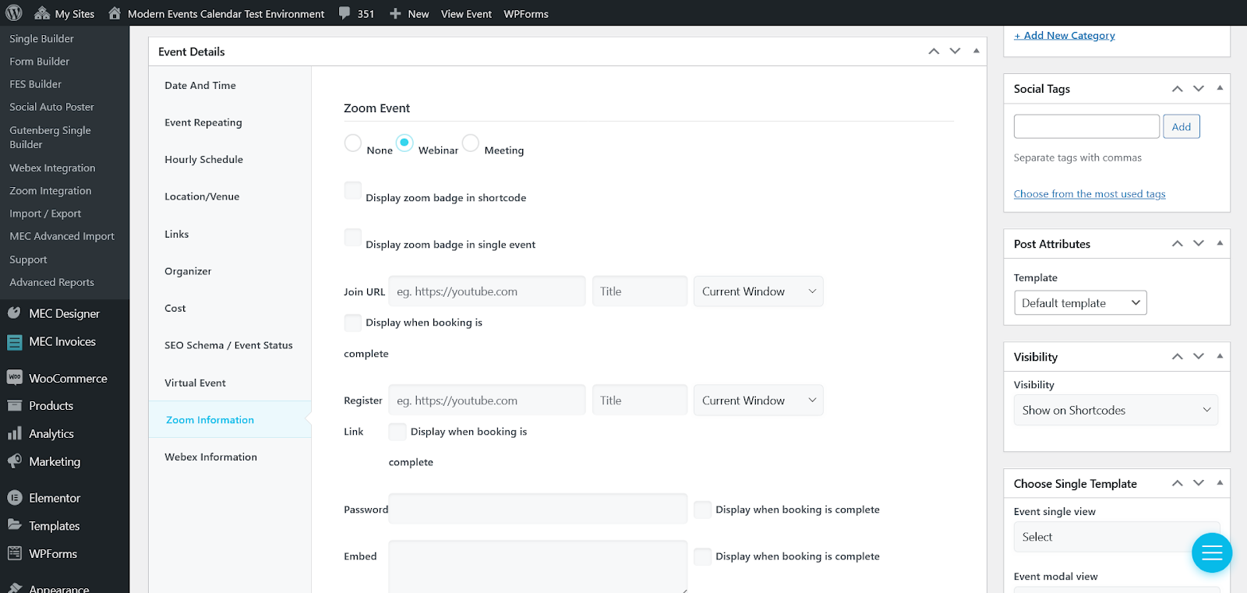This screenshot has width=1247, height=593.
Task: Open the Date And Time tab
Action: pos(200,86)
